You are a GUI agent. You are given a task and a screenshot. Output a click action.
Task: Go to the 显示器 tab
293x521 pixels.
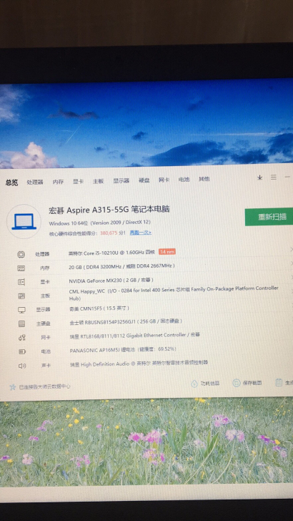tap(121, 181)
